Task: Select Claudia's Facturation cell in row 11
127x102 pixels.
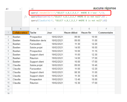Action: tap(38, 69)
